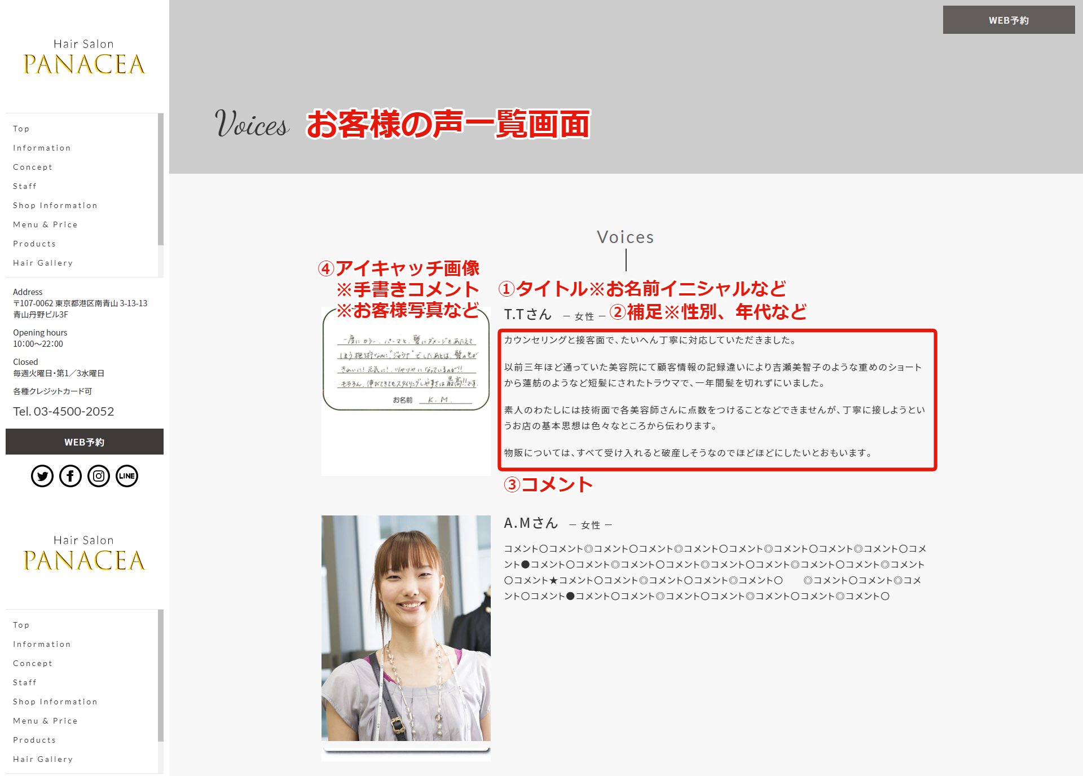Open Hair Gallery in the upper menu

43,263
